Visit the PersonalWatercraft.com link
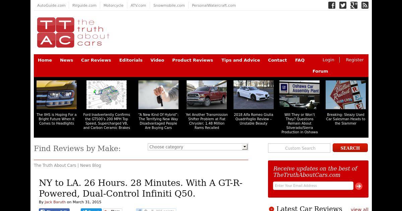This screenshot has width=402, height=211. (214, 5)
